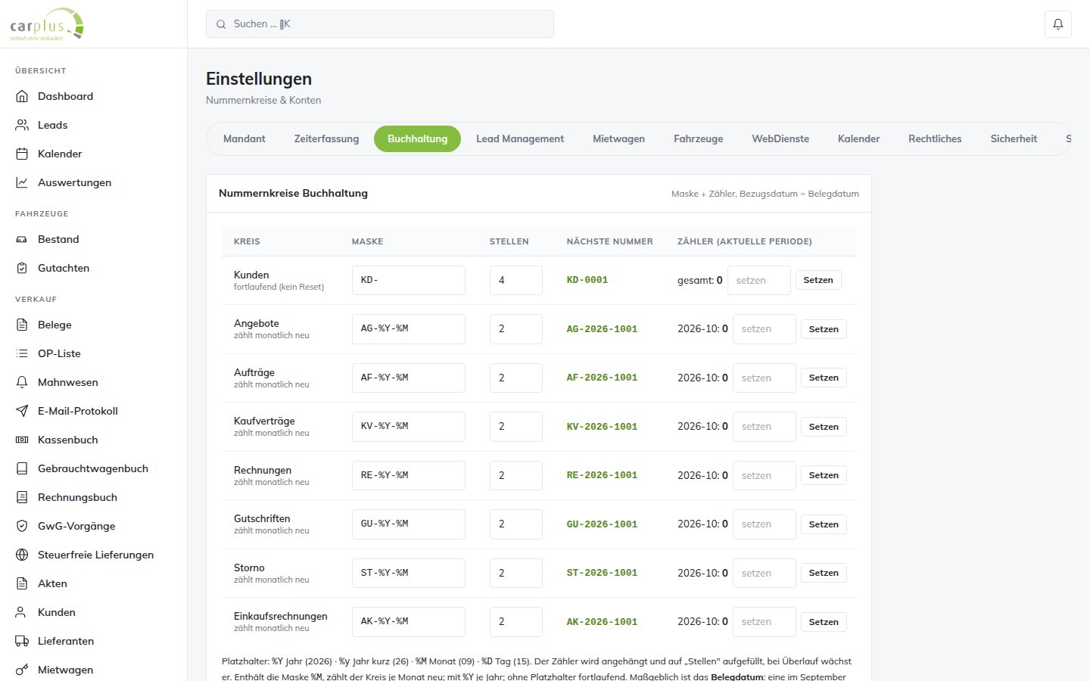Edit the Aufträge mask field AF-%Y-%M
The height and width of the screenshot is (681, 1090).
409,378
